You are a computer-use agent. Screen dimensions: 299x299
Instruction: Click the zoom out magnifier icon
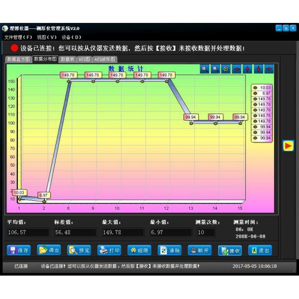215,69
